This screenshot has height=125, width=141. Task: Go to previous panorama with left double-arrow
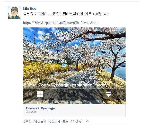(29, 94)
